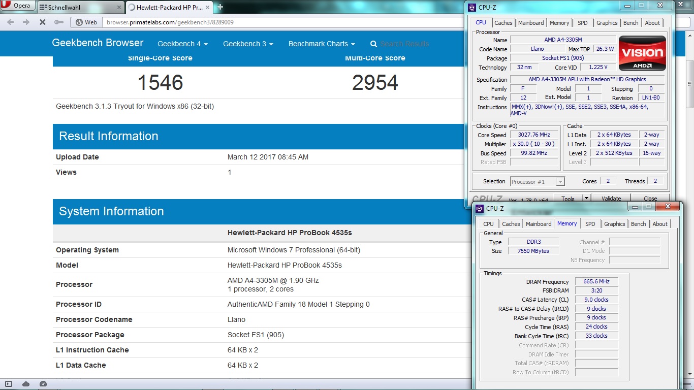Switch to SPD tab in lower CPU-Z window

[x=590, y=224]
